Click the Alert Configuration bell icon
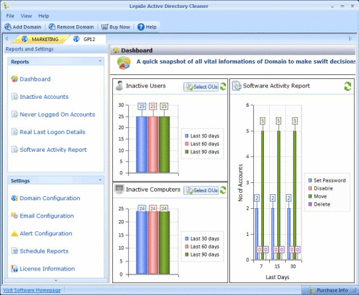 click(15, 233)
